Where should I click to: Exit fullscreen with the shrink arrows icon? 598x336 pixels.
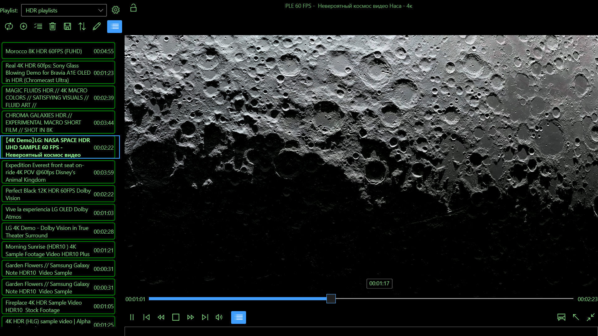coord(591,317)
